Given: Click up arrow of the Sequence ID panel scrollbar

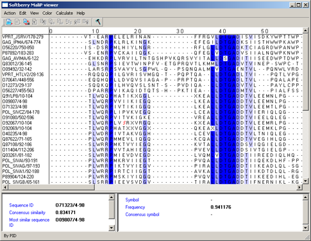Looking at the screenshot, I should pos(112,197).
